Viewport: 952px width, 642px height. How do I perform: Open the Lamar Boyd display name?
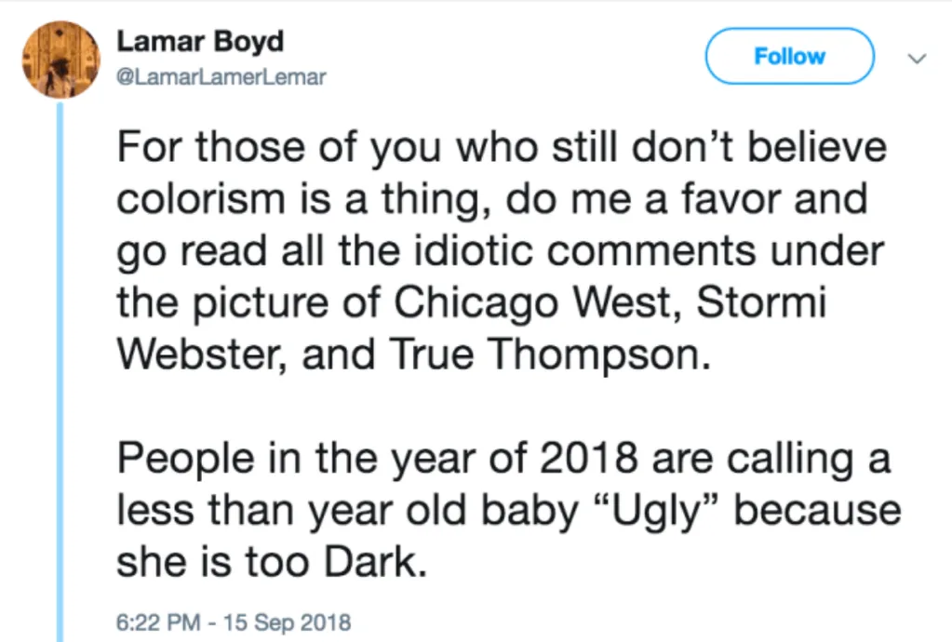[x=200, y=41]
